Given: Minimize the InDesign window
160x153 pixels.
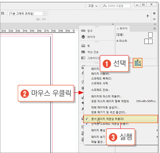Looking at the screenshot, I should [137, 5].
